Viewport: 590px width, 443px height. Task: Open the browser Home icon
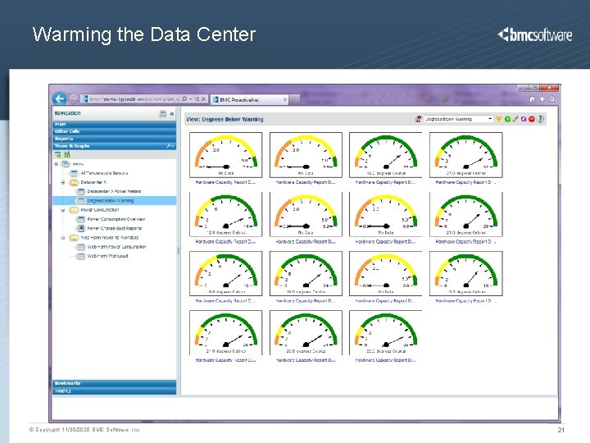(x=532, y=99)
